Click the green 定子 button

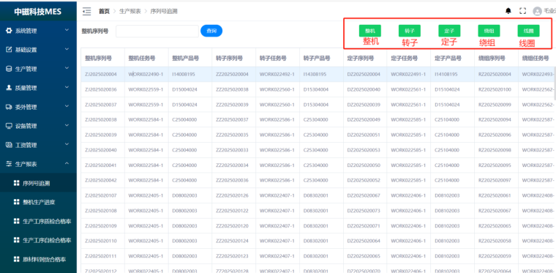point(449,31)
